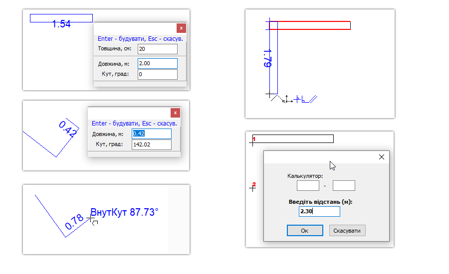Click the first Калькулятор input box

[308, 186]
